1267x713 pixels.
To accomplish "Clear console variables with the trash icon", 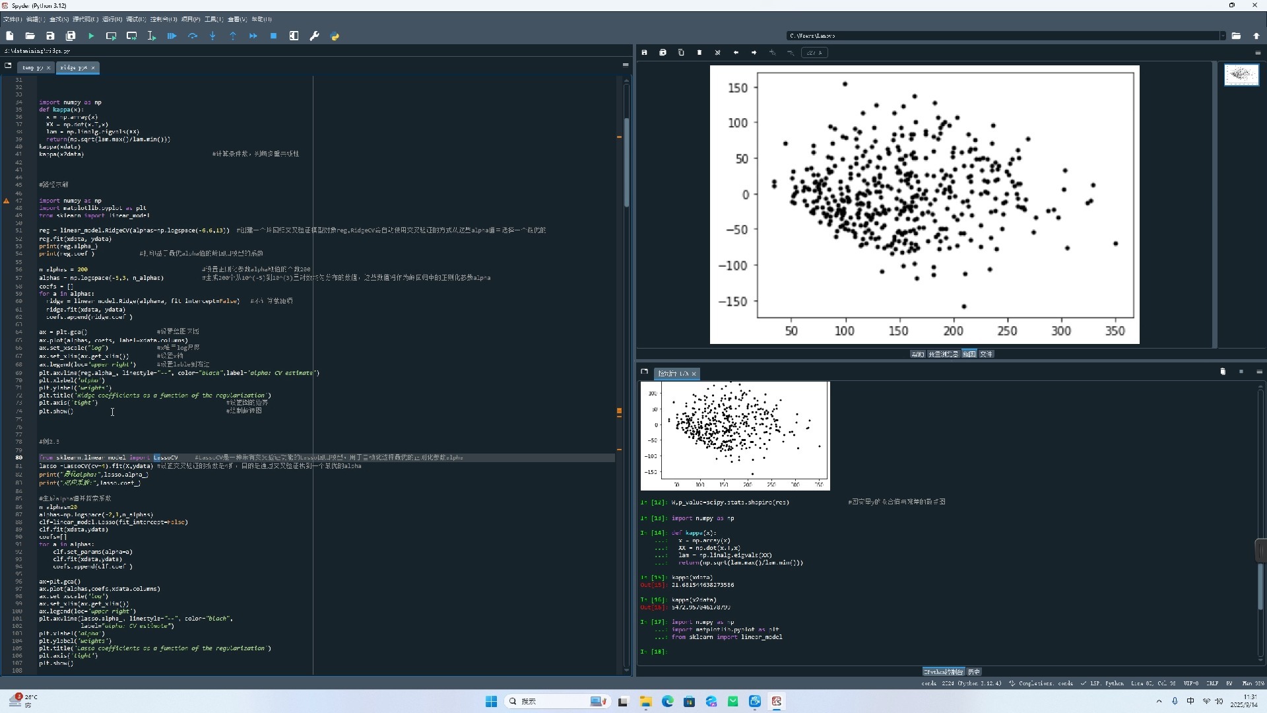I will (1223, 372).
